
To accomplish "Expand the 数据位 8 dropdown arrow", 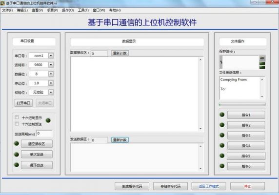I will point(51,74).
